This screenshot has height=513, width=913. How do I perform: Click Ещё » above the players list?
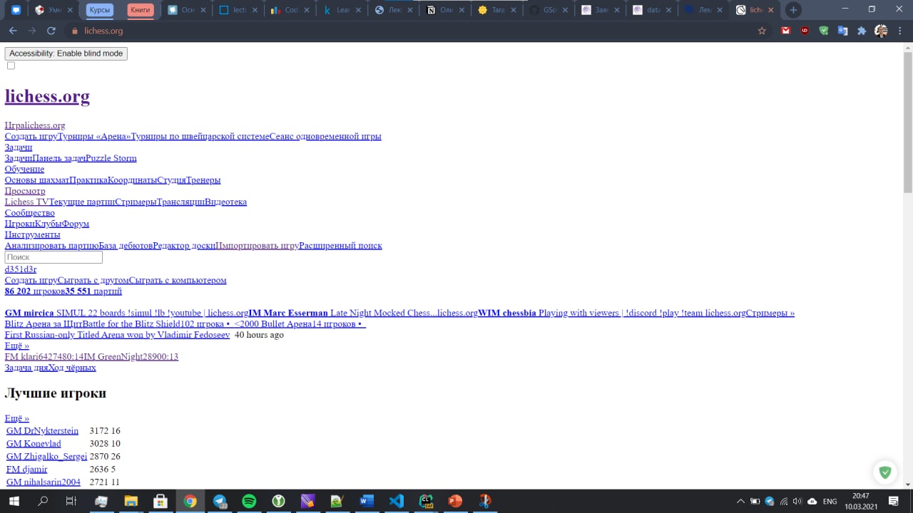coord(17,418)
